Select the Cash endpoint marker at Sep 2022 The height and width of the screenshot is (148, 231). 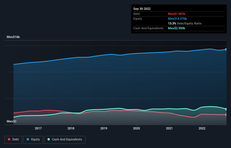(x=226, y=109)
